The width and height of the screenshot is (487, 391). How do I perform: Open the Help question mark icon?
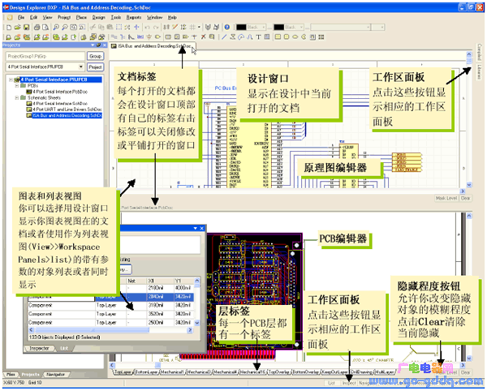225,27
